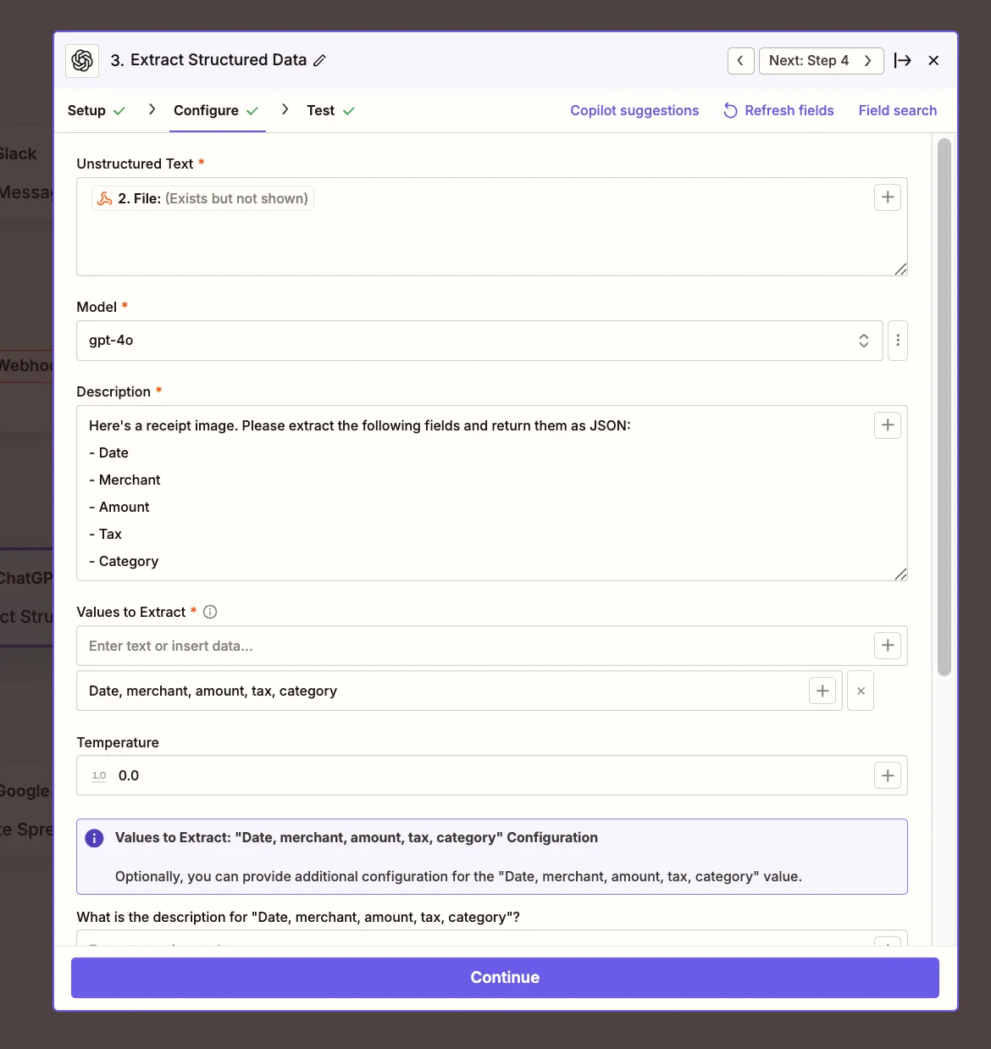Show Values to Extract info tooltip
This screenshot has width=991, height=1049.
[210, 612]
